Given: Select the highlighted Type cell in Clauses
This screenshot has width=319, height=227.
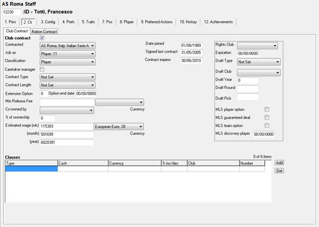Looking at the screenshot, I should [31, 169].
